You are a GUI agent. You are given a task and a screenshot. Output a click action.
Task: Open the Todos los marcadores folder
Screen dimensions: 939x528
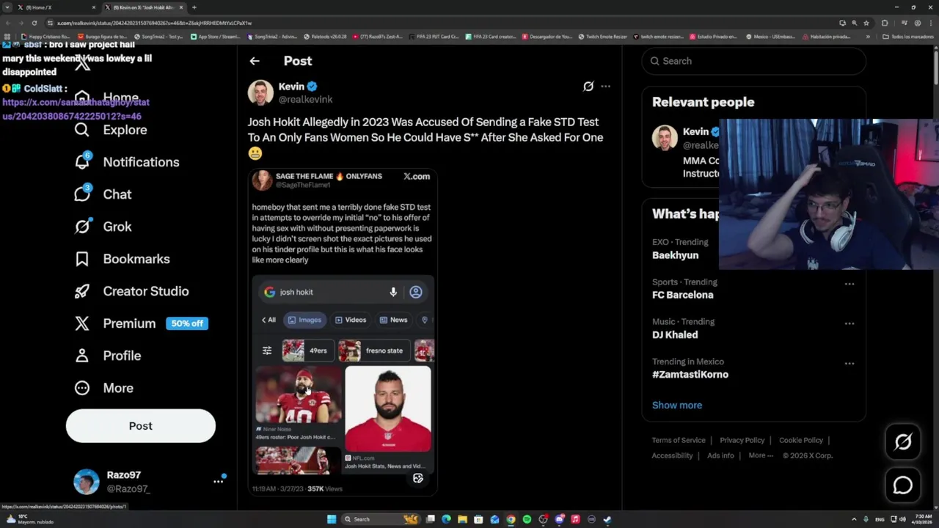908,37
